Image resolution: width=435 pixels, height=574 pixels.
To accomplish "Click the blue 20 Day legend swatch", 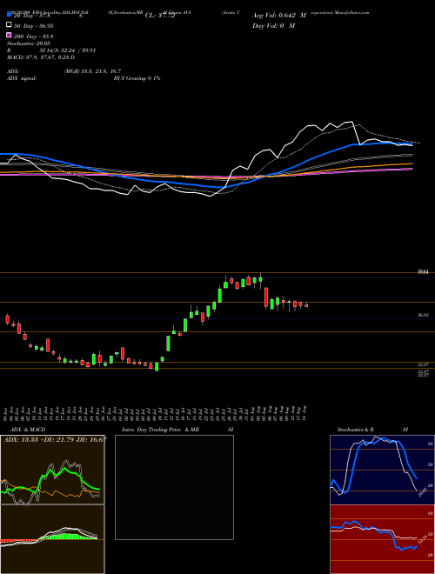I will pyautogui.click(x=10, y=14).
